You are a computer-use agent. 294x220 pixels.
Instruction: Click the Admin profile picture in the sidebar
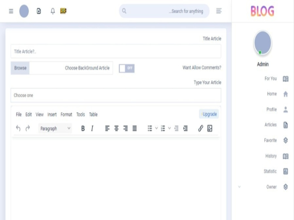[x=263, y=43]
